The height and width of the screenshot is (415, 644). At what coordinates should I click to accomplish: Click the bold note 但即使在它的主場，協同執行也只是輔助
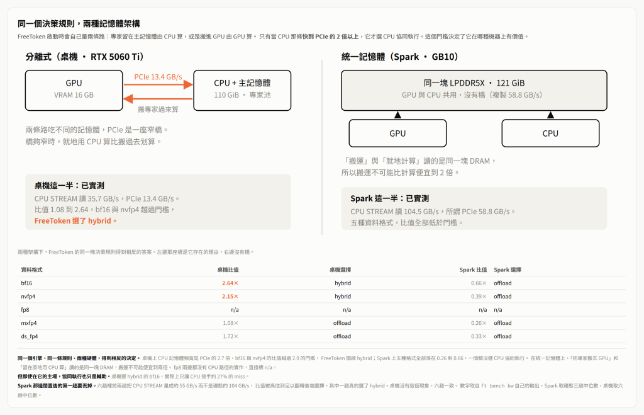63,377
